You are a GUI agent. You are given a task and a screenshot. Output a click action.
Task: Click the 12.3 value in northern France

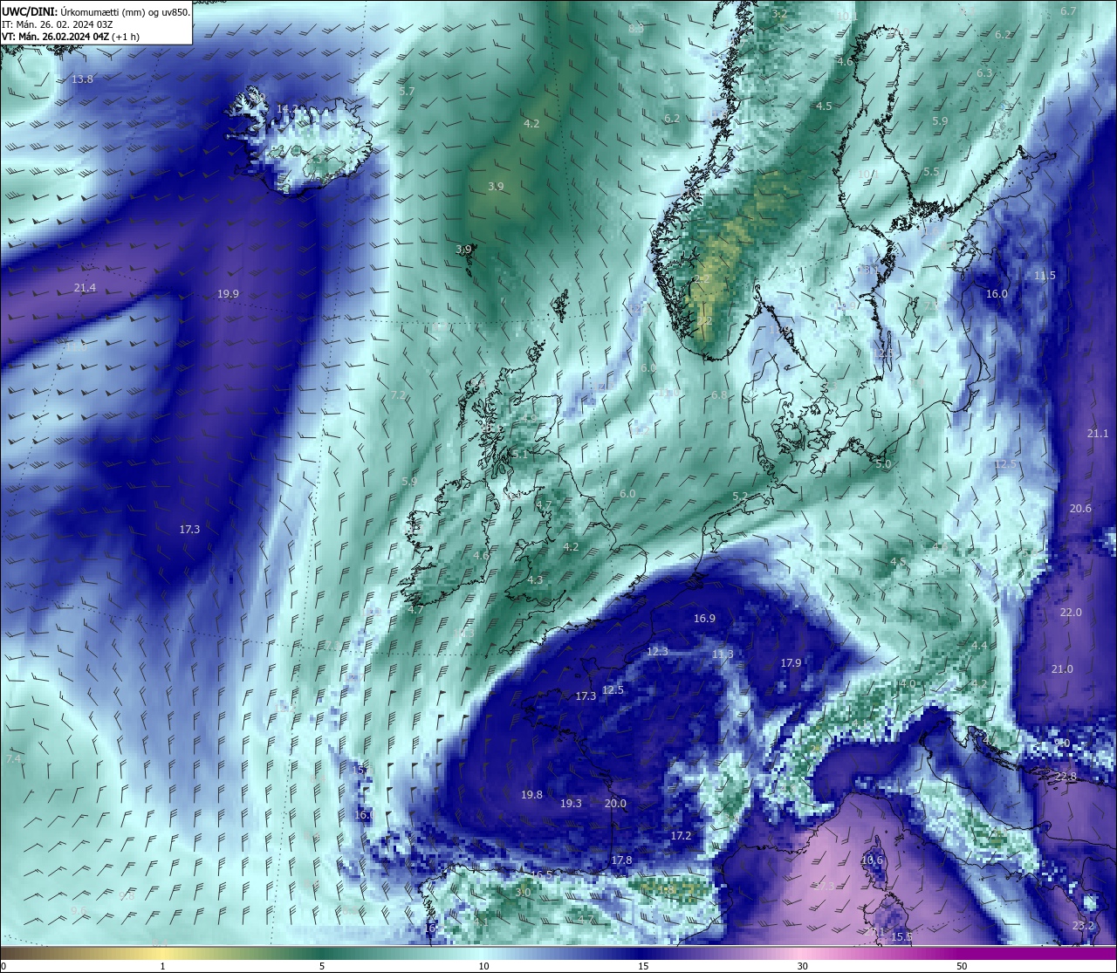pyautogui.click(x=657, y=652)
